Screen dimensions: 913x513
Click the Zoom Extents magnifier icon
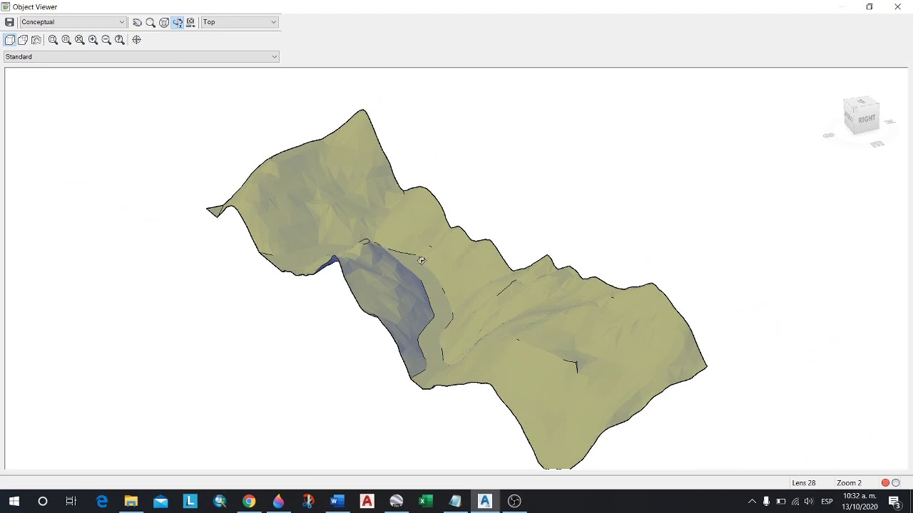(80, 40)
